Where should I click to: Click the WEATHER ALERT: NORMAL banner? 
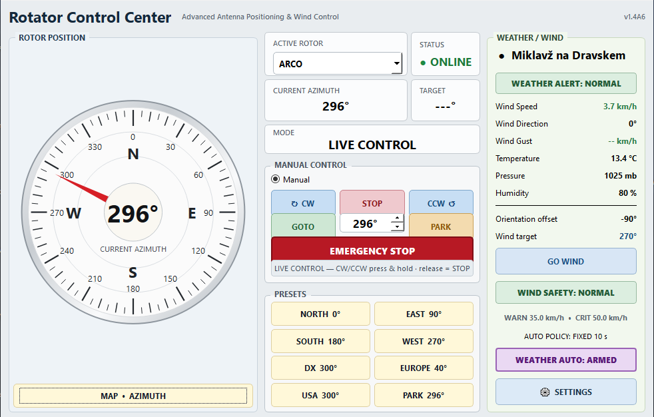pos(566,83)
